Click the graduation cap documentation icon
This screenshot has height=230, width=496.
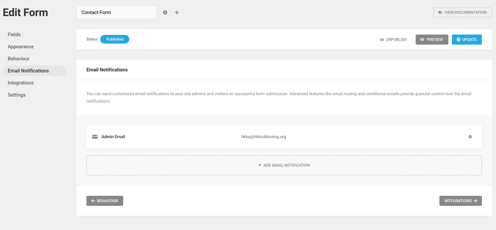click(440, 12)
